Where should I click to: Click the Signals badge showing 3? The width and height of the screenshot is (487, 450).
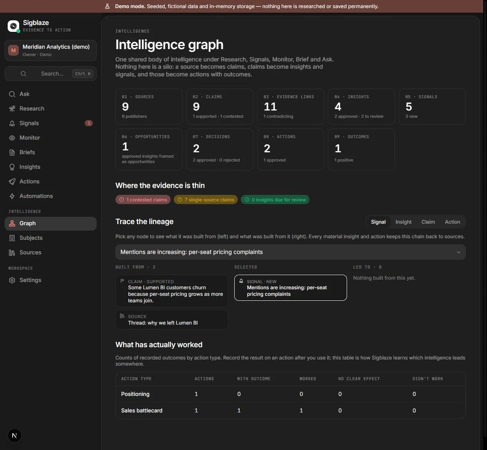pyautogui.click(x=89, y=123)
